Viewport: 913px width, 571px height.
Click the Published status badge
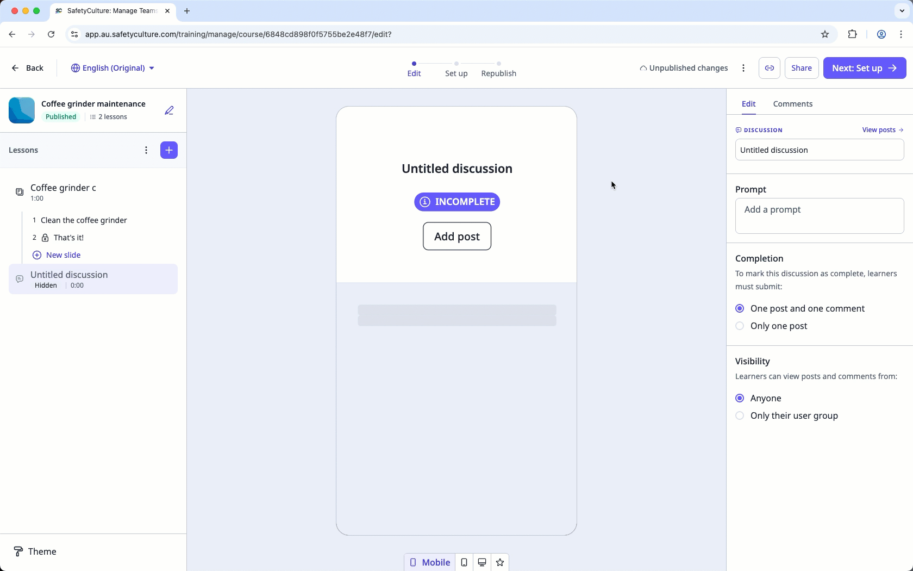(61, 117)
